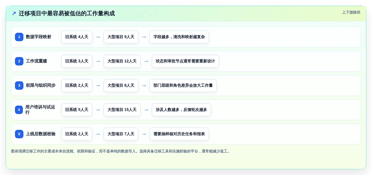372x175 pixels.
Task: Select step number badge 1
Action: tap(19, 37)
